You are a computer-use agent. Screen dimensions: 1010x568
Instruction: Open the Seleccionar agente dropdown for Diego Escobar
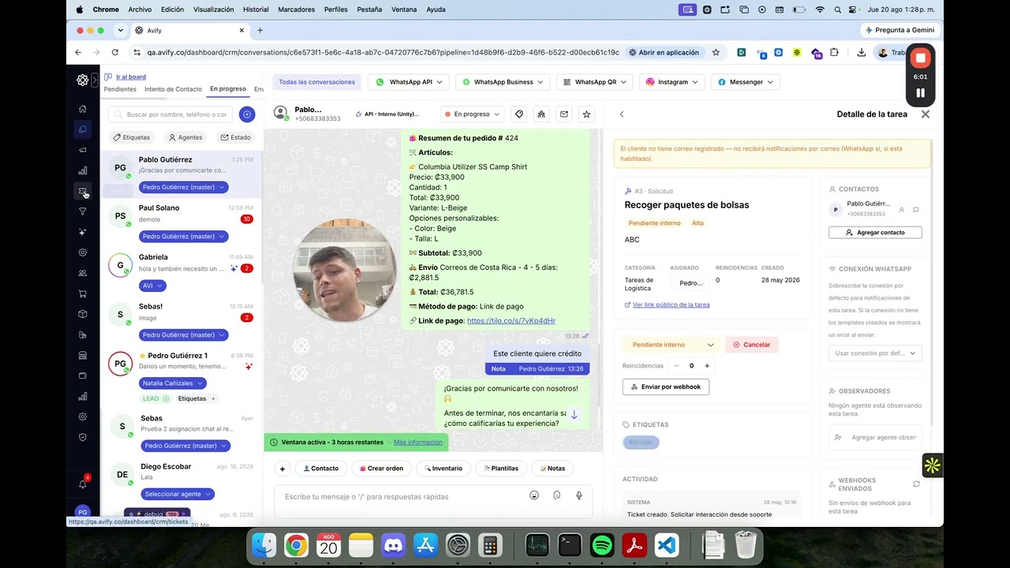click(x=178, y=494)
